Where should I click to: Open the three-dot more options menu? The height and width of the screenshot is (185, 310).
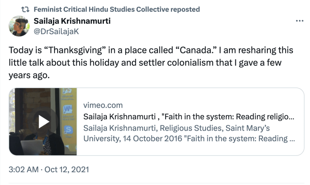tap(299, 21)
